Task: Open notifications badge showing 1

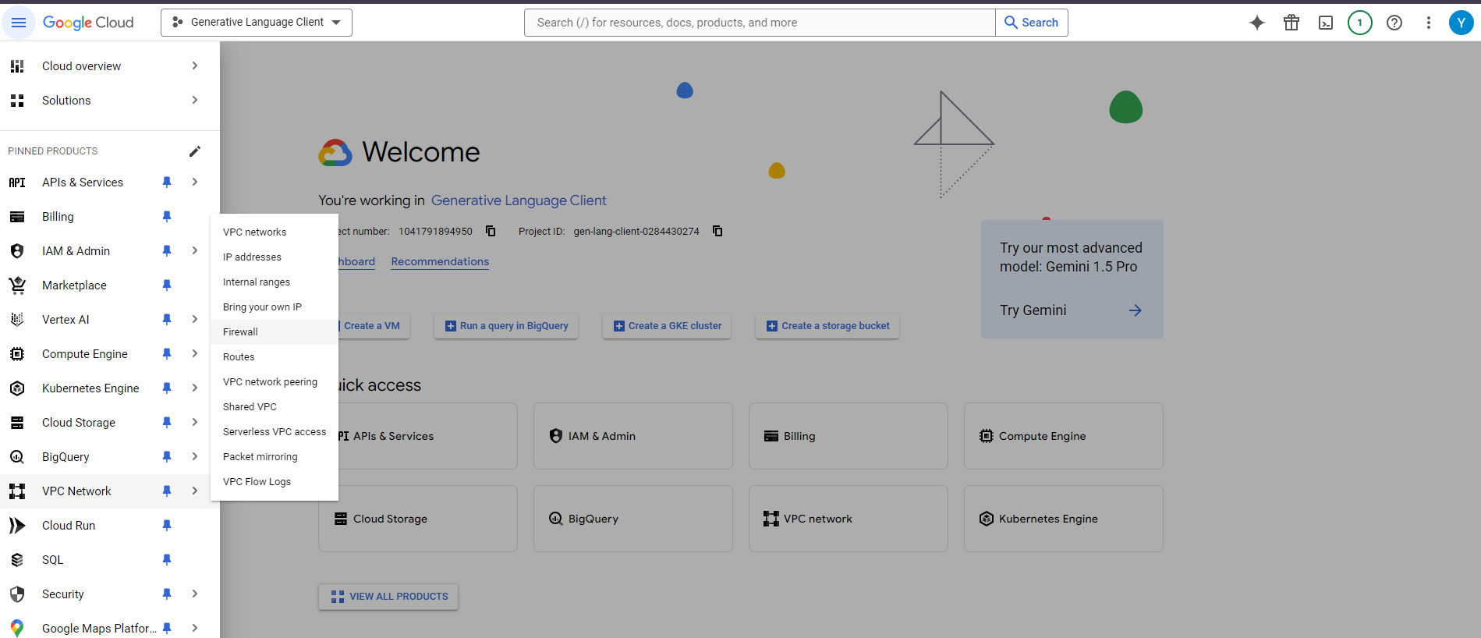Action: [x=1360, y=23]
